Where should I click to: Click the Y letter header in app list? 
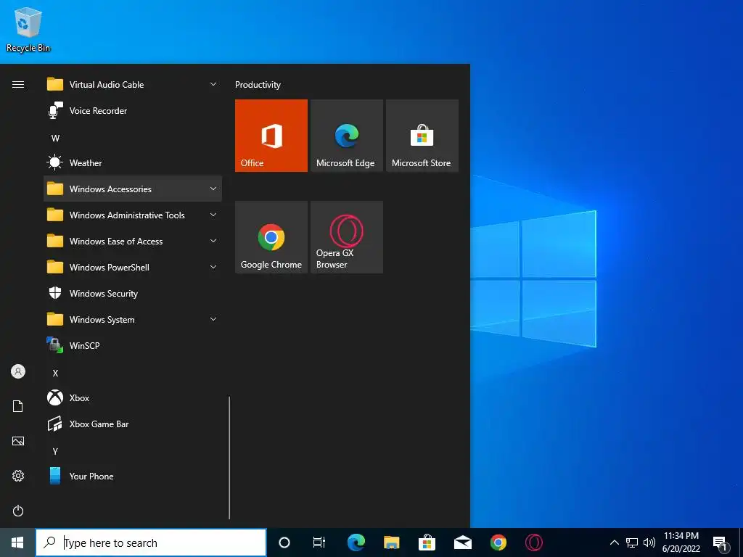55,451
